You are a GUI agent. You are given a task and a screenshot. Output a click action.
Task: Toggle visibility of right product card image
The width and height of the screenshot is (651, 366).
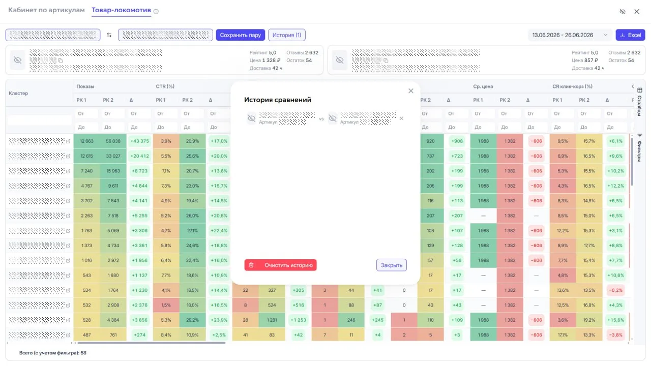click(340, 60)
